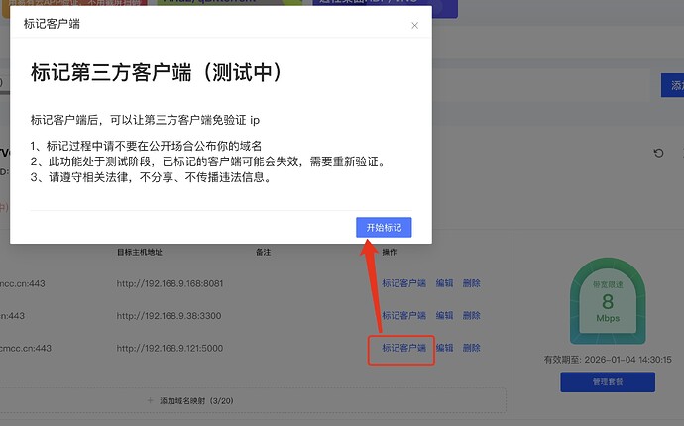Click the refresh icon on the right side

click(x=658, y=154)
